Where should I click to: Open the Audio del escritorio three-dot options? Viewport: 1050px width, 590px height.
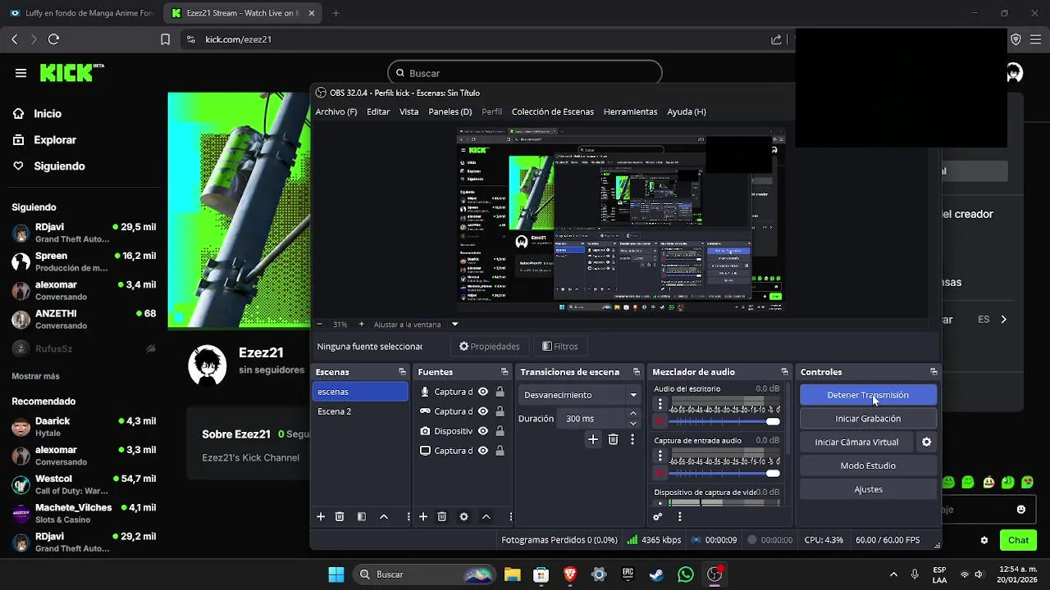pyautogui.click(x=660, y=404)
